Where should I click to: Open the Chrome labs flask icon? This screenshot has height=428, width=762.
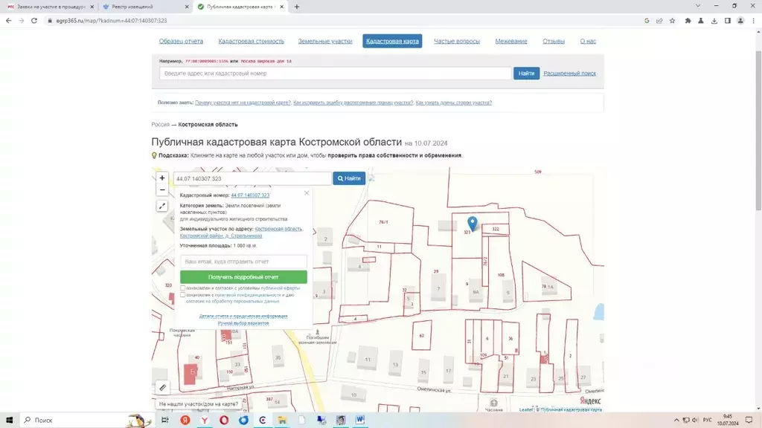click(701, 20)
